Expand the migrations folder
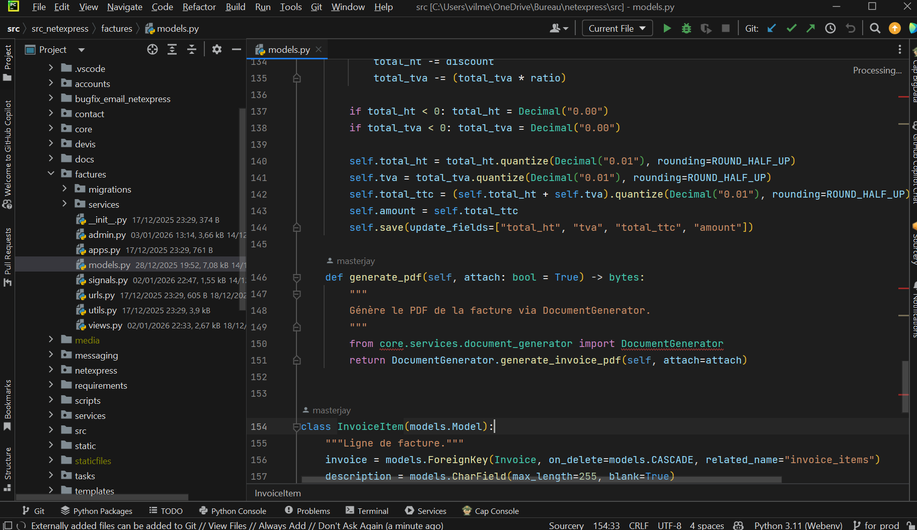The width and height of the screenshot is (917, 530). tap(64, 189)
